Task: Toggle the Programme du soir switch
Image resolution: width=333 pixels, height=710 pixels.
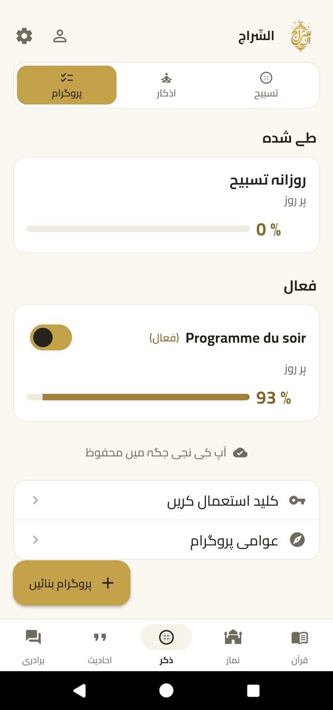Action: pos(51,337)
